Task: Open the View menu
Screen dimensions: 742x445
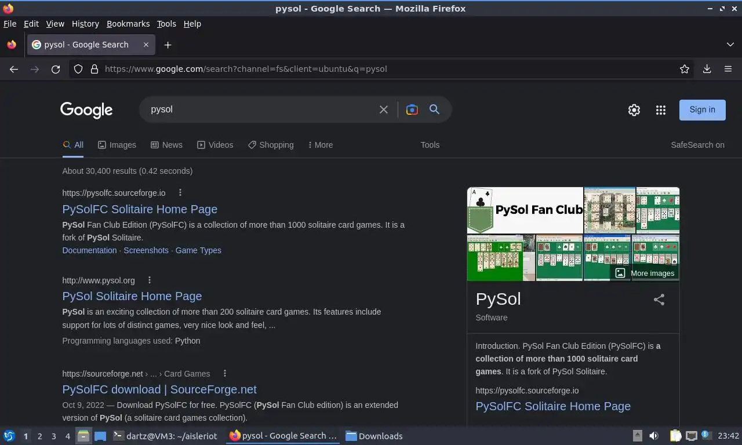Action: (x=55, y=24)
